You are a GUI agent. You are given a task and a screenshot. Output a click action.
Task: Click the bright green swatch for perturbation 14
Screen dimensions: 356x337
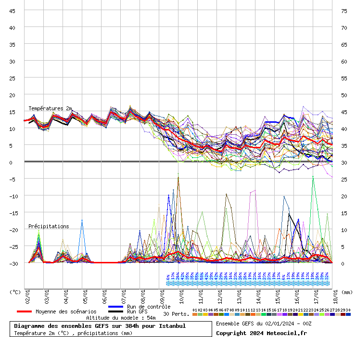coord(263,314)
